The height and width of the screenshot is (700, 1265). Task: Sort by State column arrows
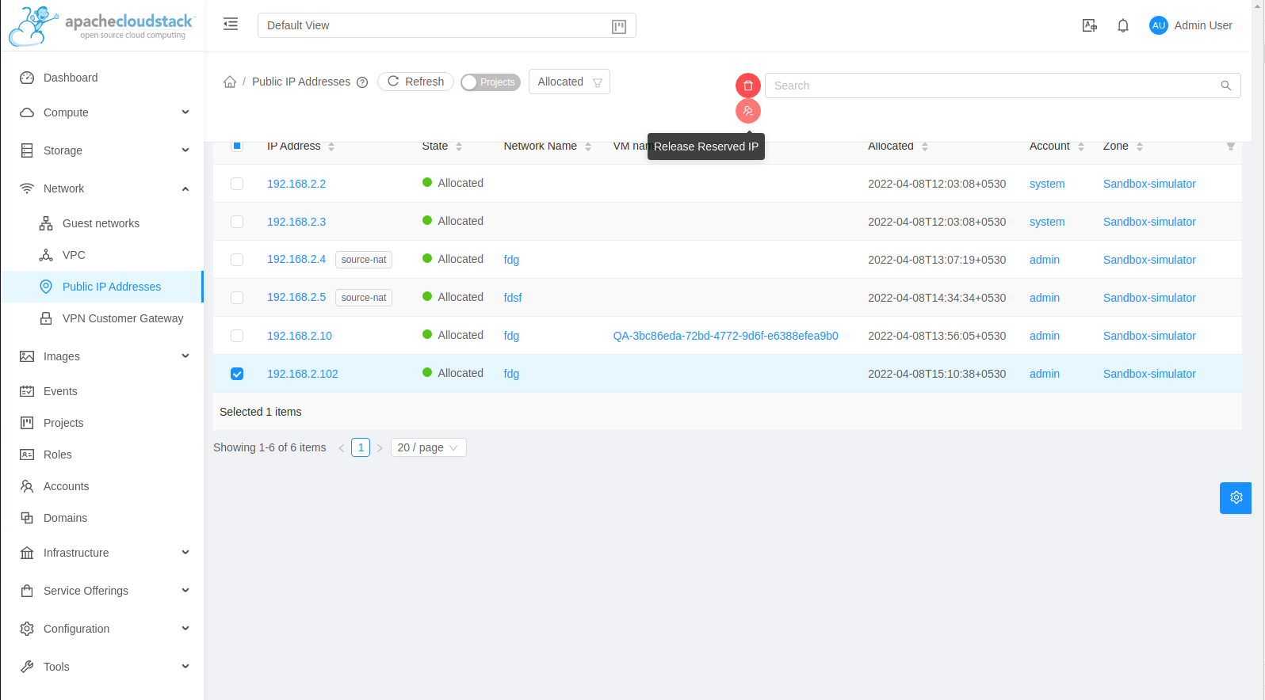[x=459, y=146]
